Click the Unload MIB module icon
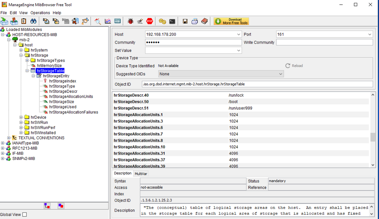Screen dimensions: 379x219 click(x=14, y=21)
